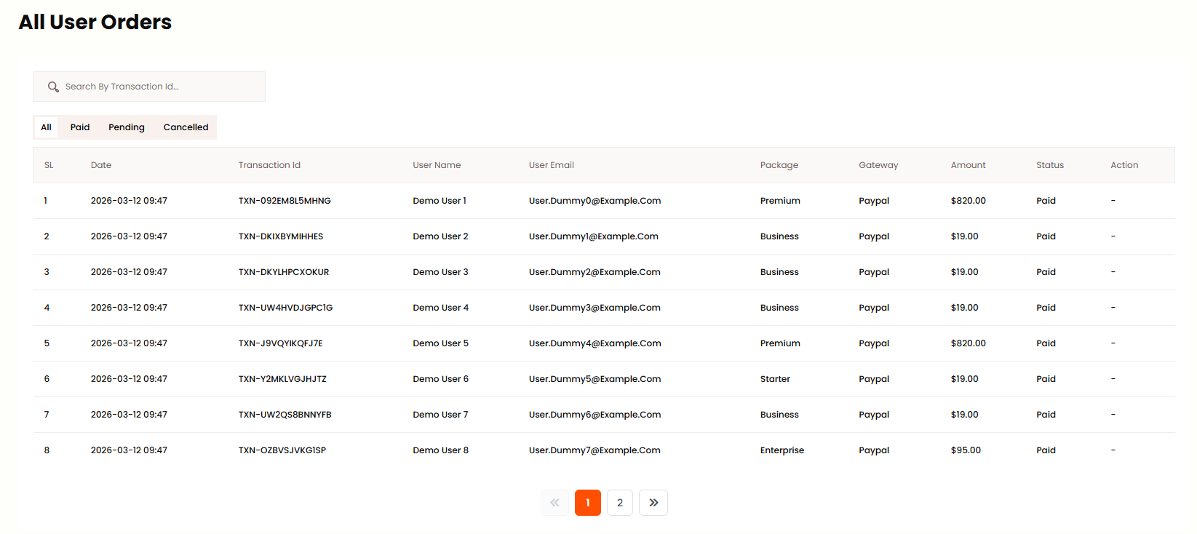Image resolution: width=1197 pixels, height=534 pixels.
Task: Click the Date column header
Action: tap(101, 165)
